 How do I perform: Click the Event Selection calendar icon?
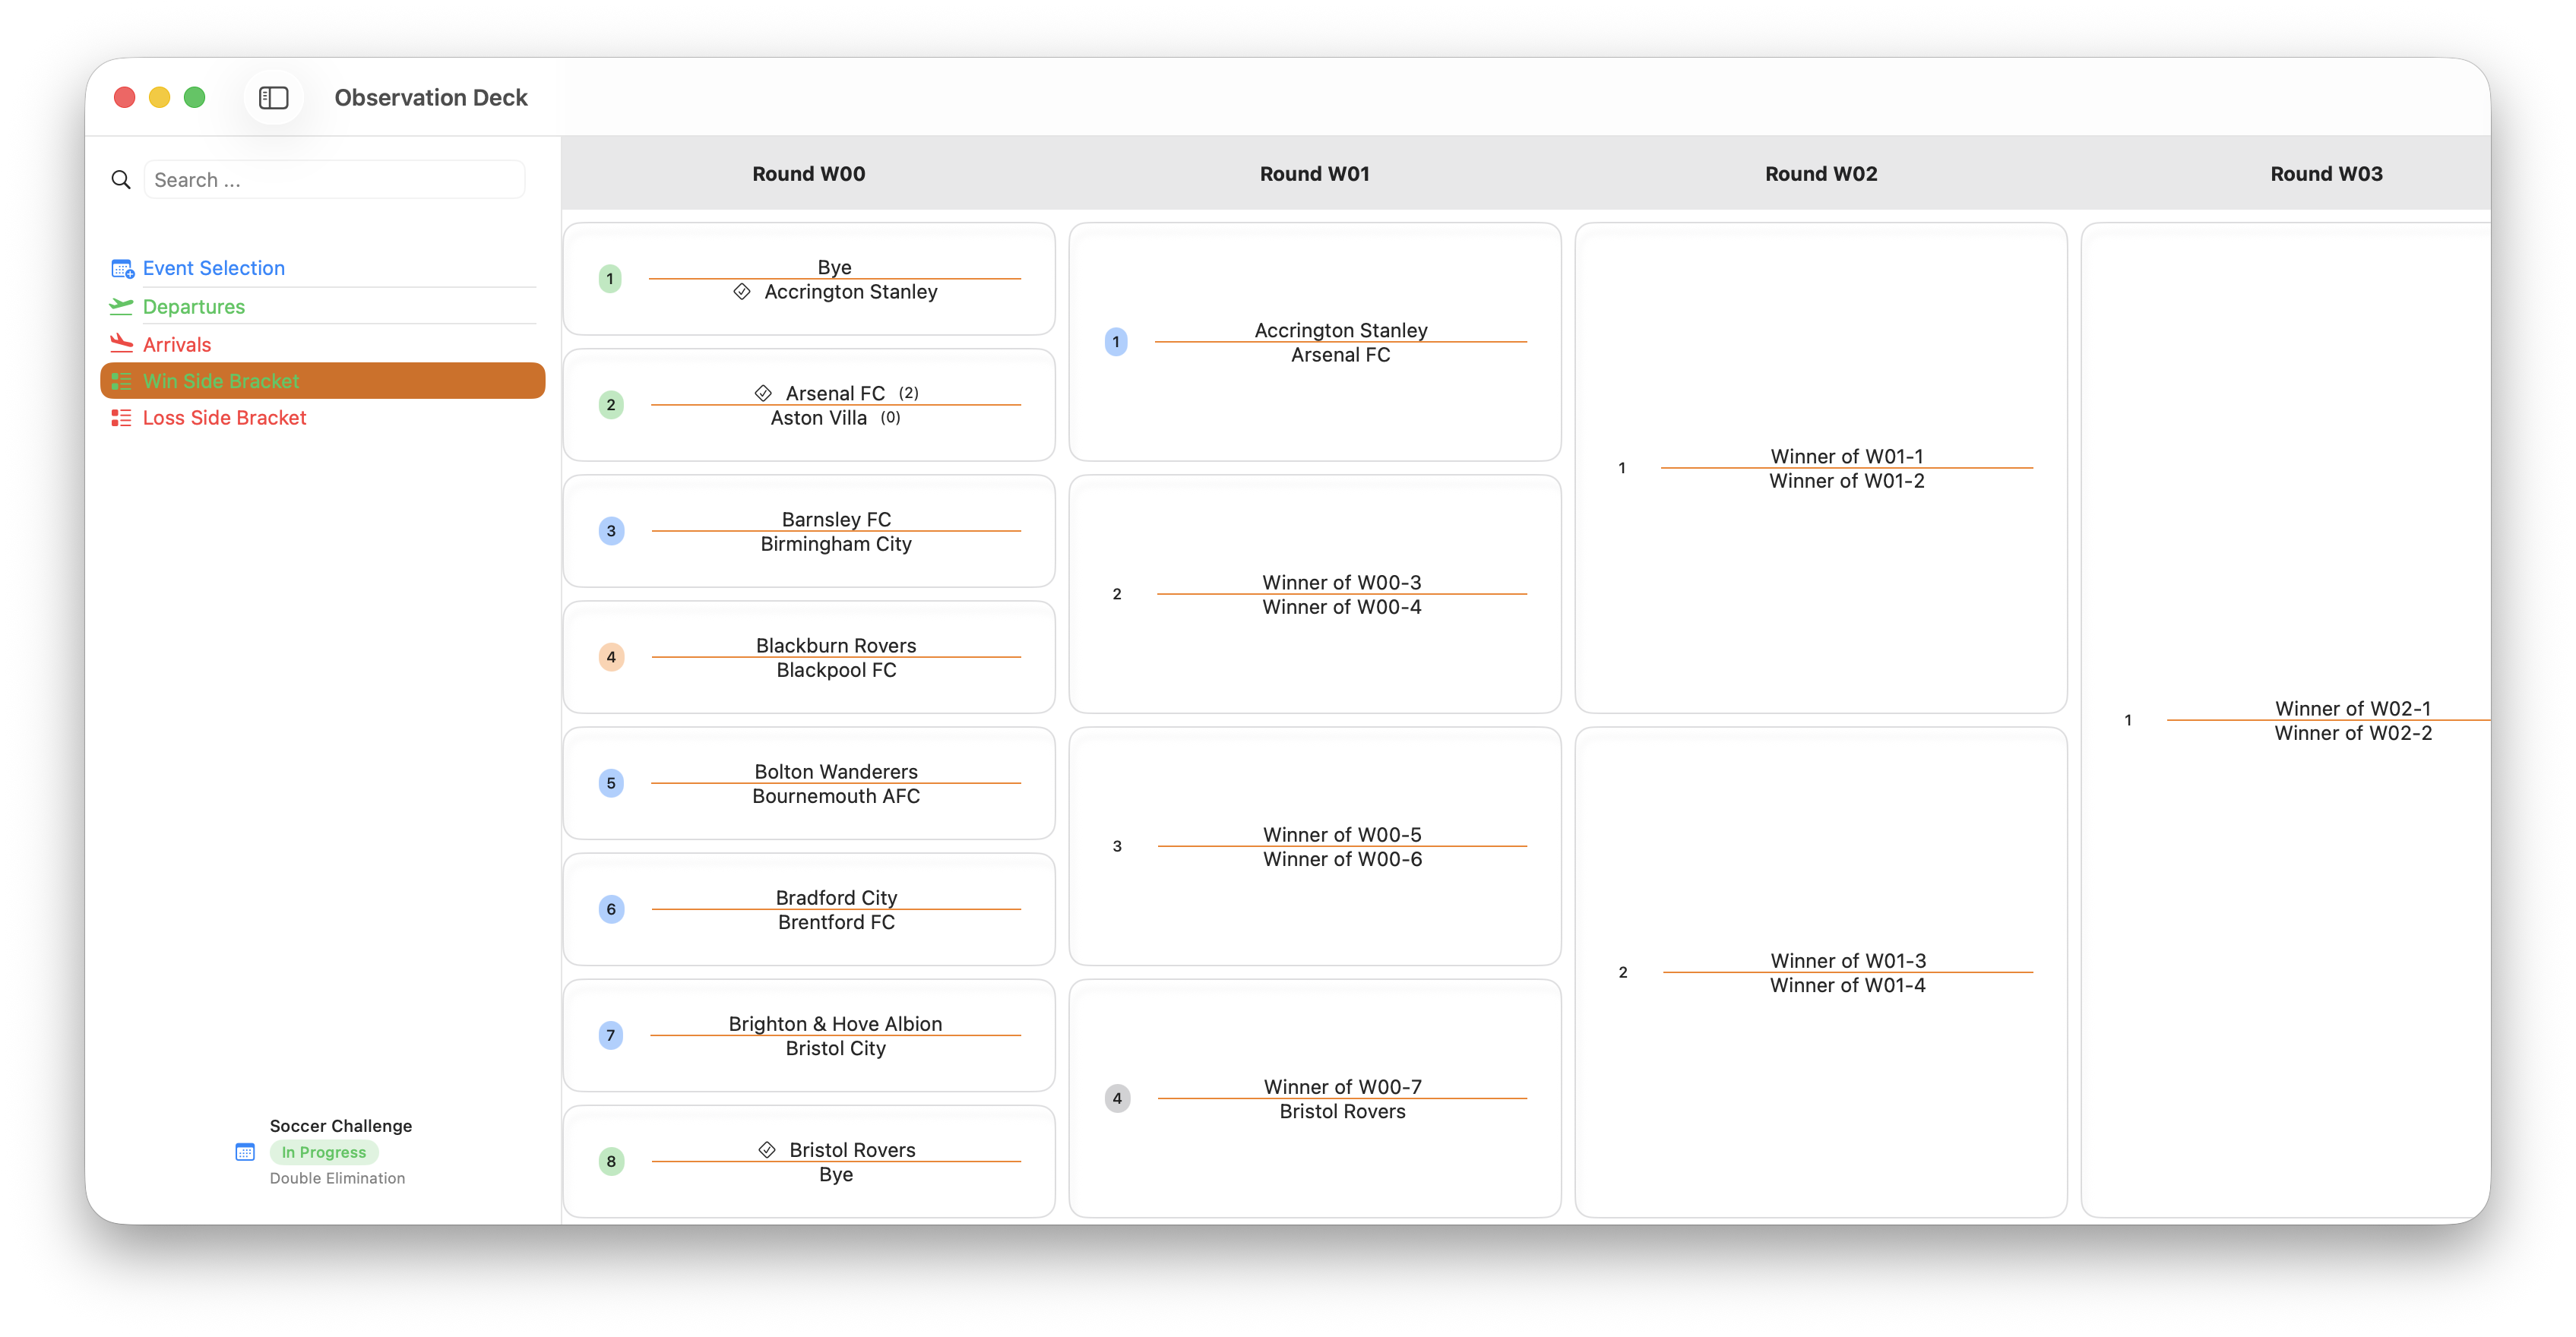point(122,269)
